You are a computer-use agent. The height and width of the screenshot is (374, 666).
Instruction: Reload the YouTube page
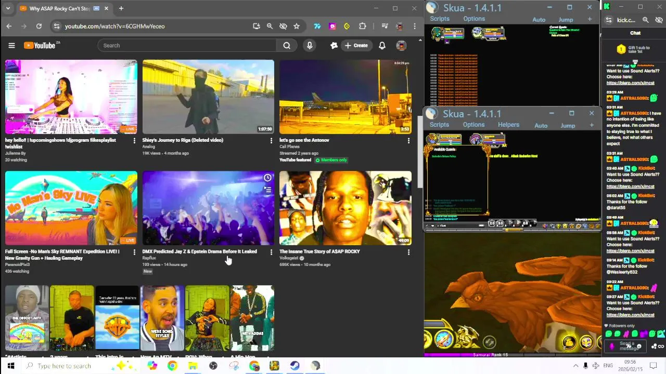[39, 26]
